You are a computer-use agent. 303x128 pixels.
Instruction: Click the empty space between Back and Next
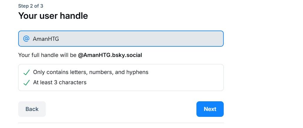point(121,109)
